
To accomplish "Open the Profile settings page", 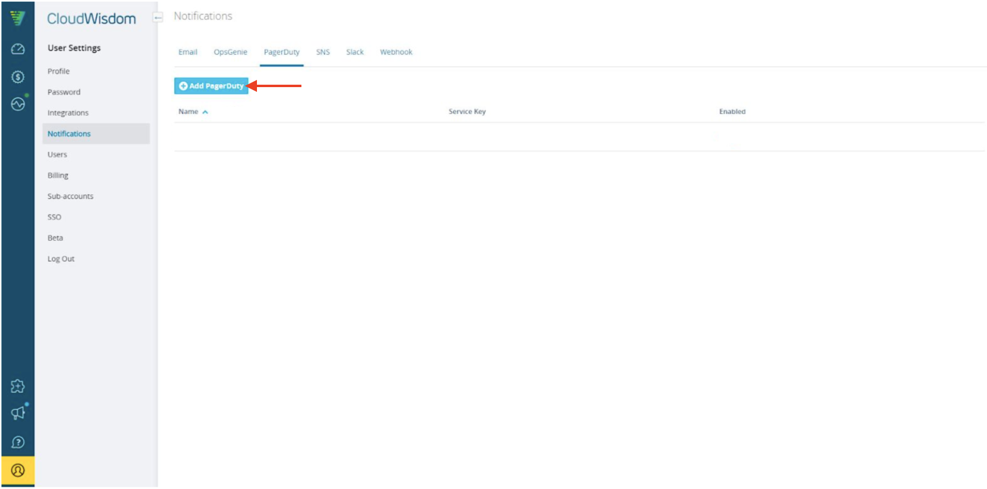I will point(59,71).
